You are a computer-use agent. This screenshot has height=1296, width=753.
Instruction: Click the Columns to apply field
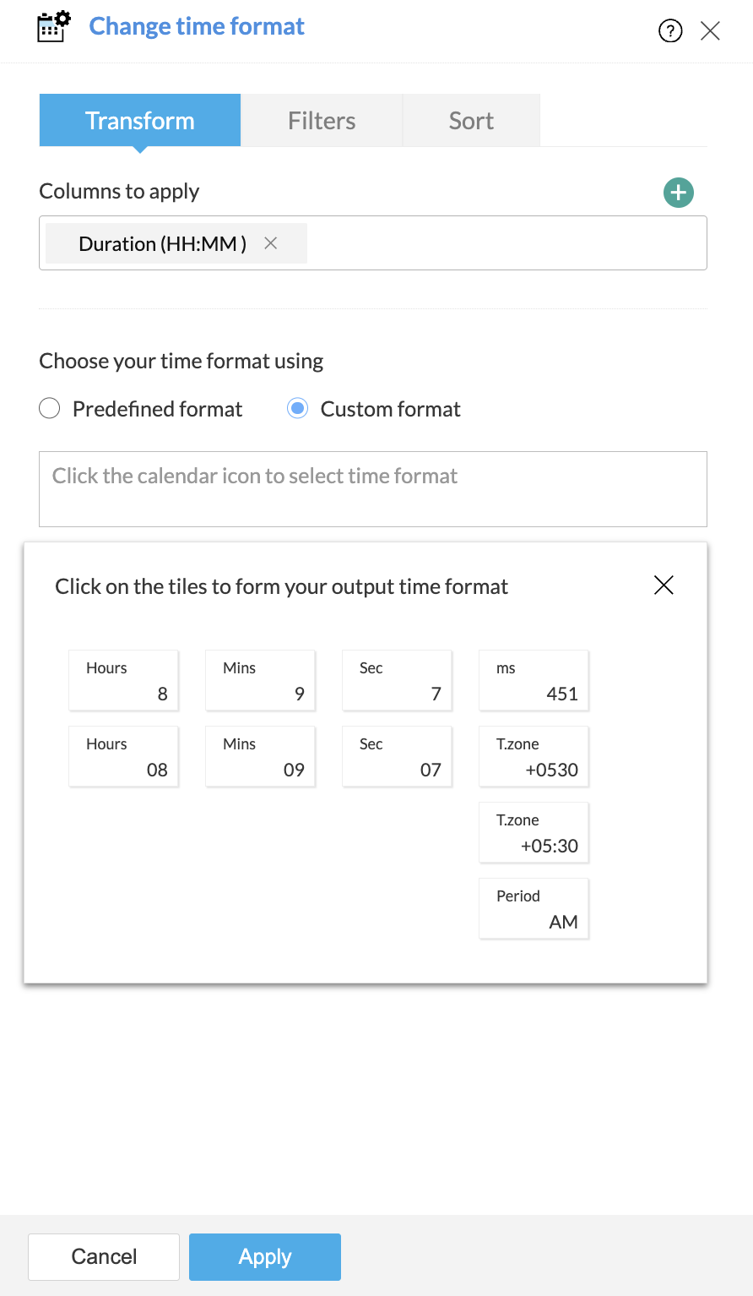507,243
